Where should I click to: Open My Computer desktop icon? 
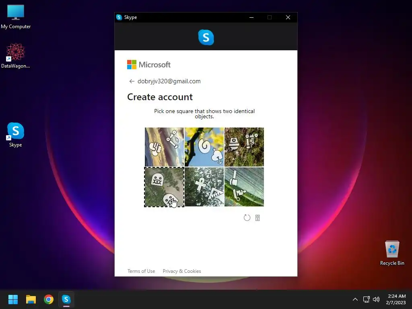[16, 17]
